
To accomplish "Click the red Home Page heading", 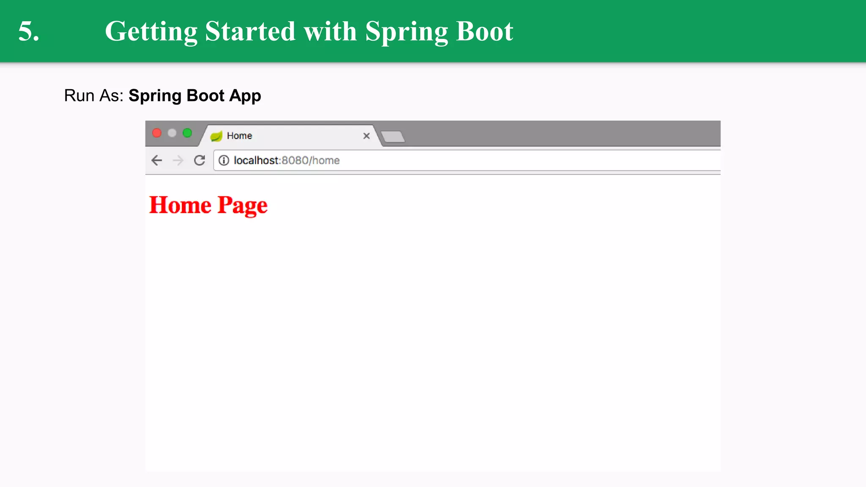I will coord(208,205).
